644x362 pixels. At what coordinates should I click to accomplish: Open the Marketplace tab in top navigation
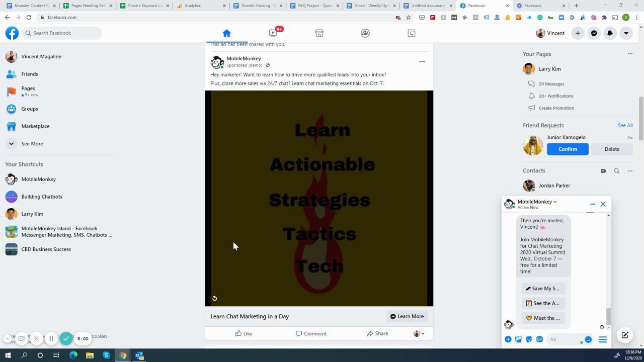319,33
